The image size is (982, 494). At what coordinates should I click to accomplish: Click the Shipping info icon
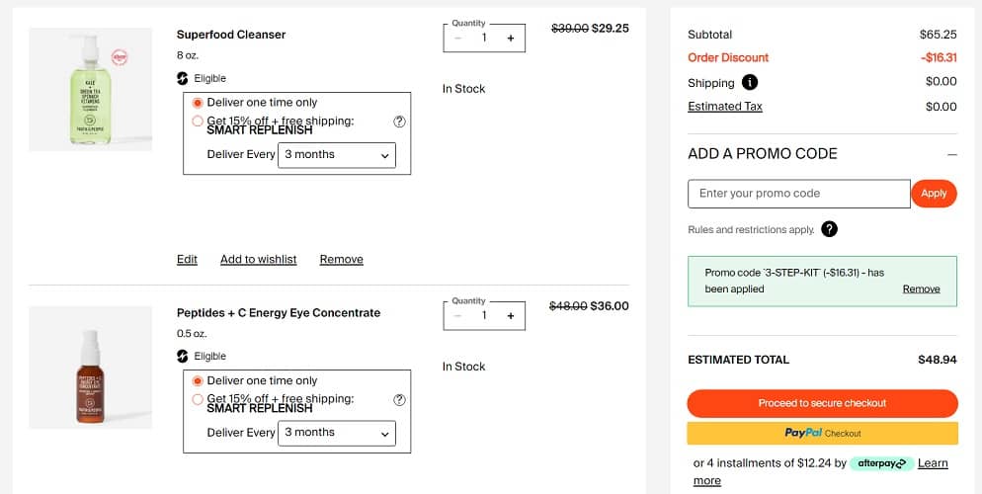tap(750, 82)
